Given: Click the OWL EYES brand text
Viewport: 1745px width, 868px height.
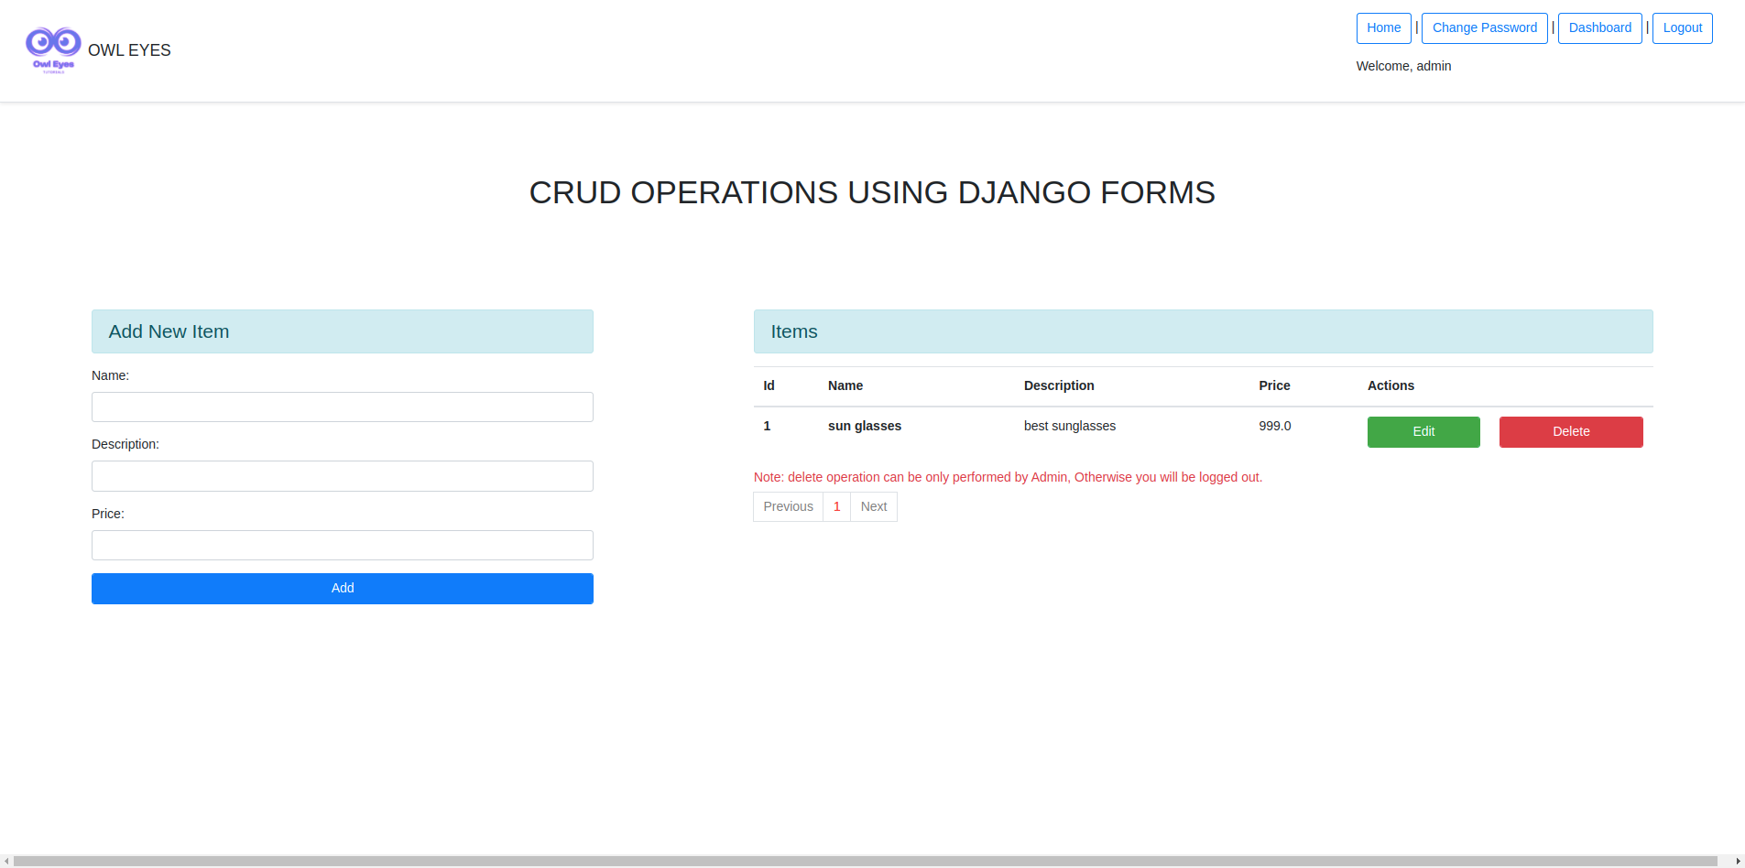Looking at the screenshot, I should click(129, 50).
